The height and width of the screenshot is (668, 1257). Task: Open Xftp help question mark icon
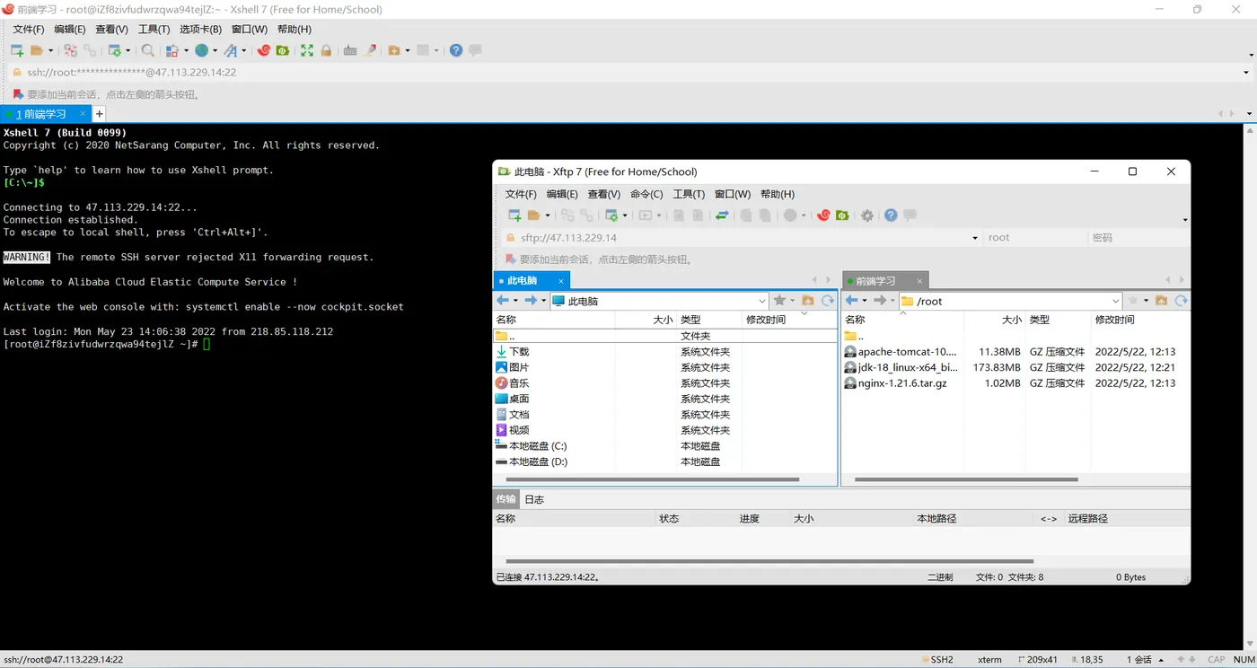pos(891,215)
